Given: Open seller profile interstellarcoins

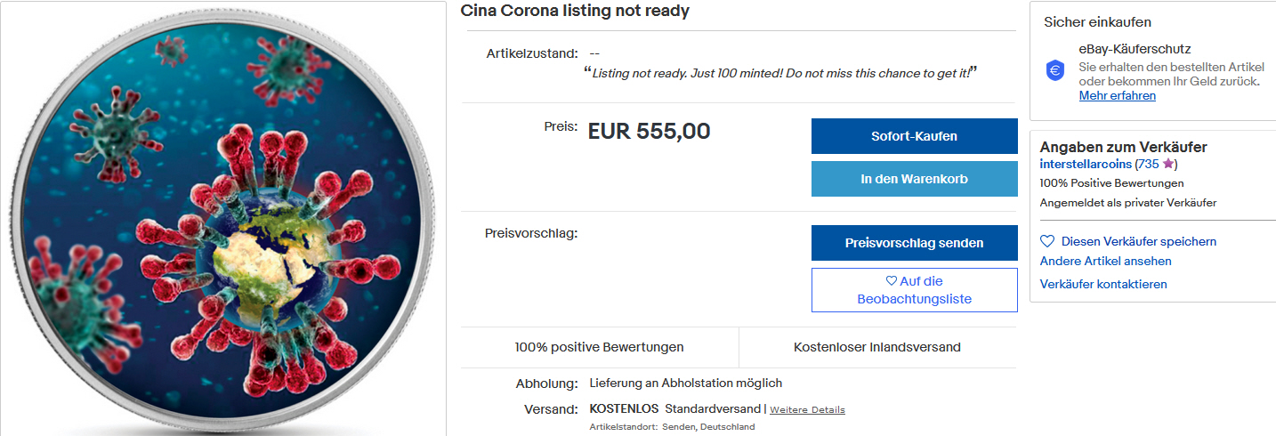Looking at the screenshot, I should [1086, 165].
